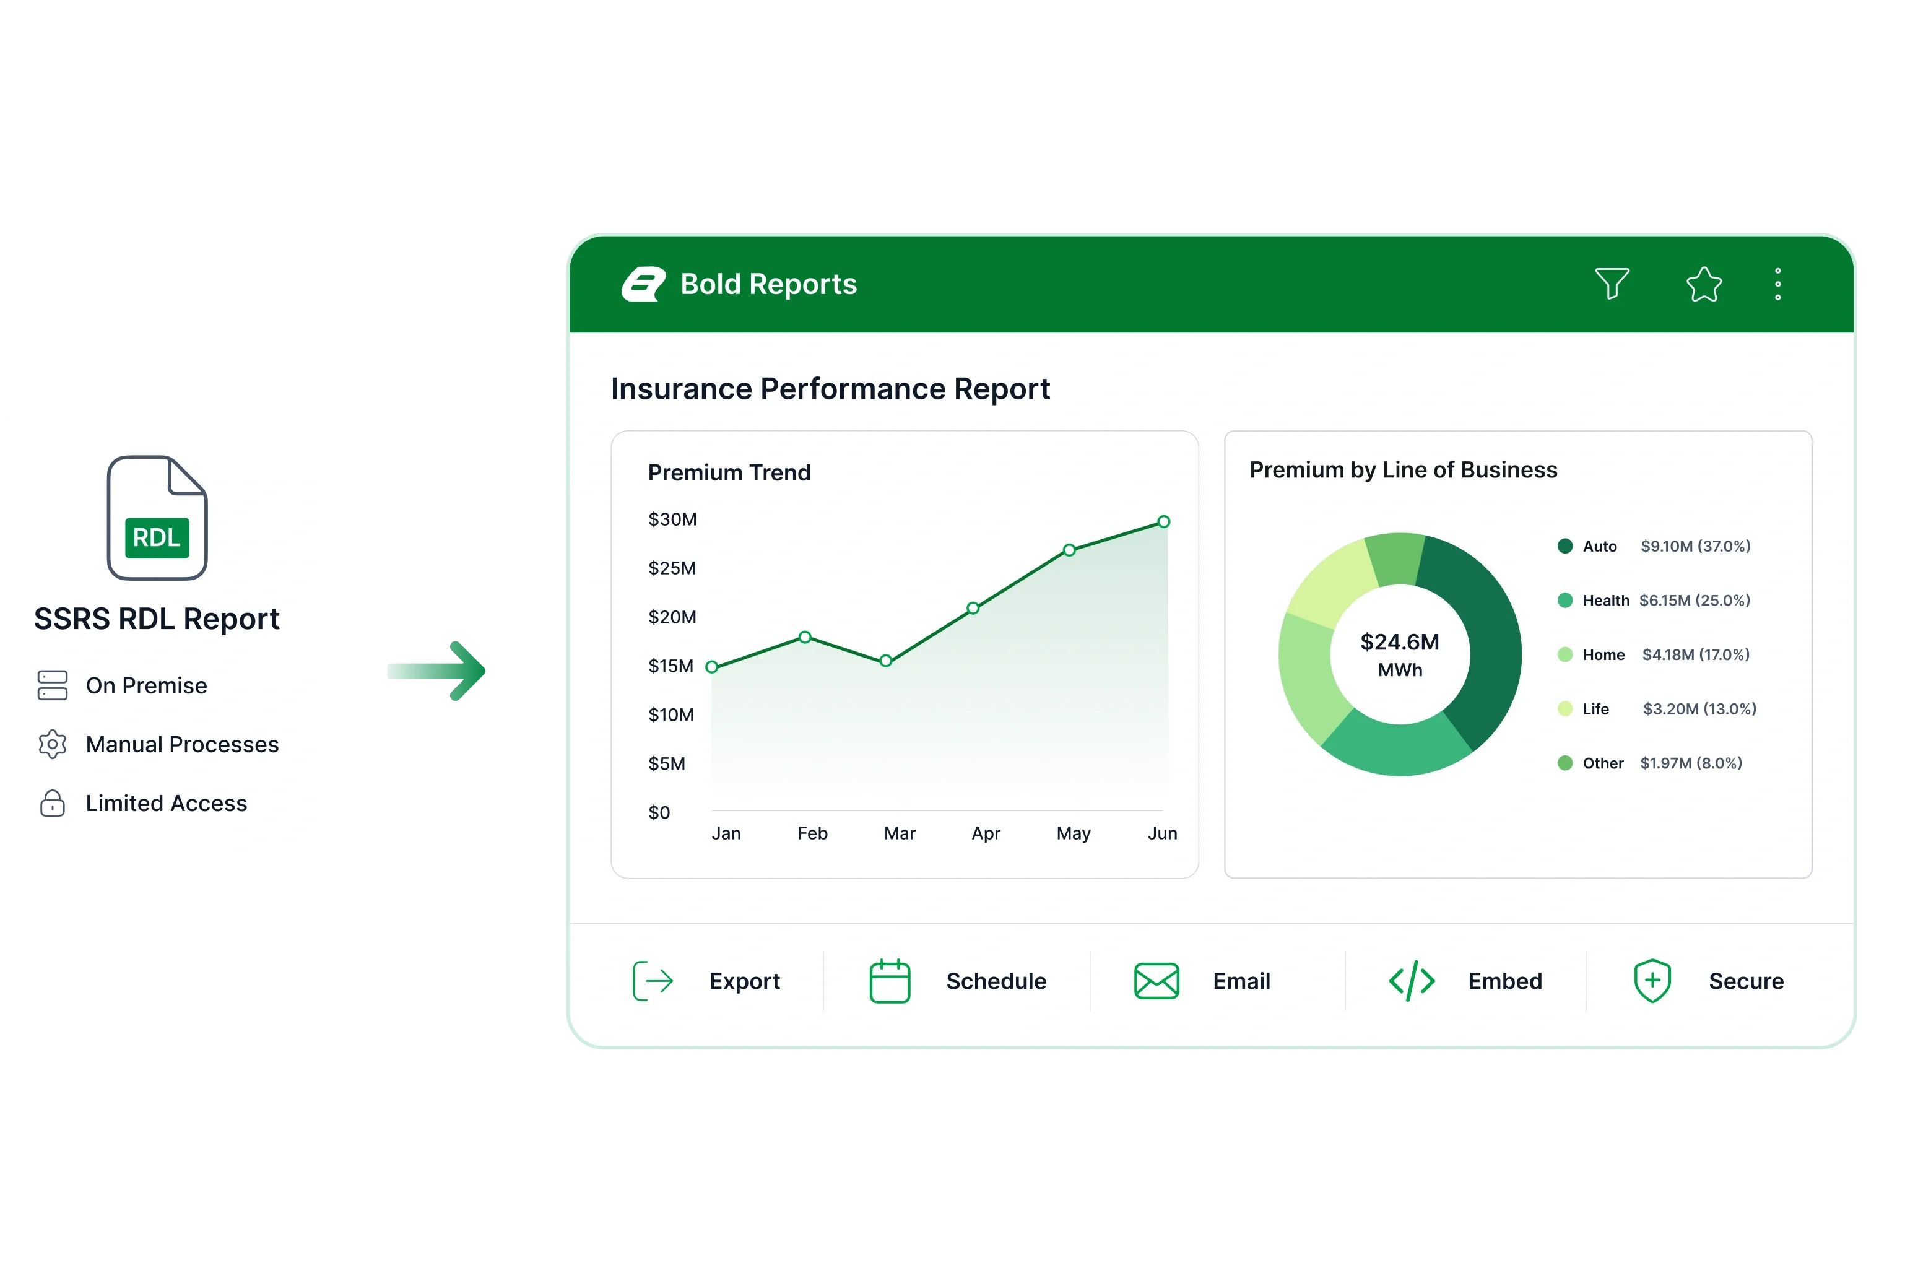Click the $30M axis label
Viewport: 1918px width, 1268px height.
point(672,519)
